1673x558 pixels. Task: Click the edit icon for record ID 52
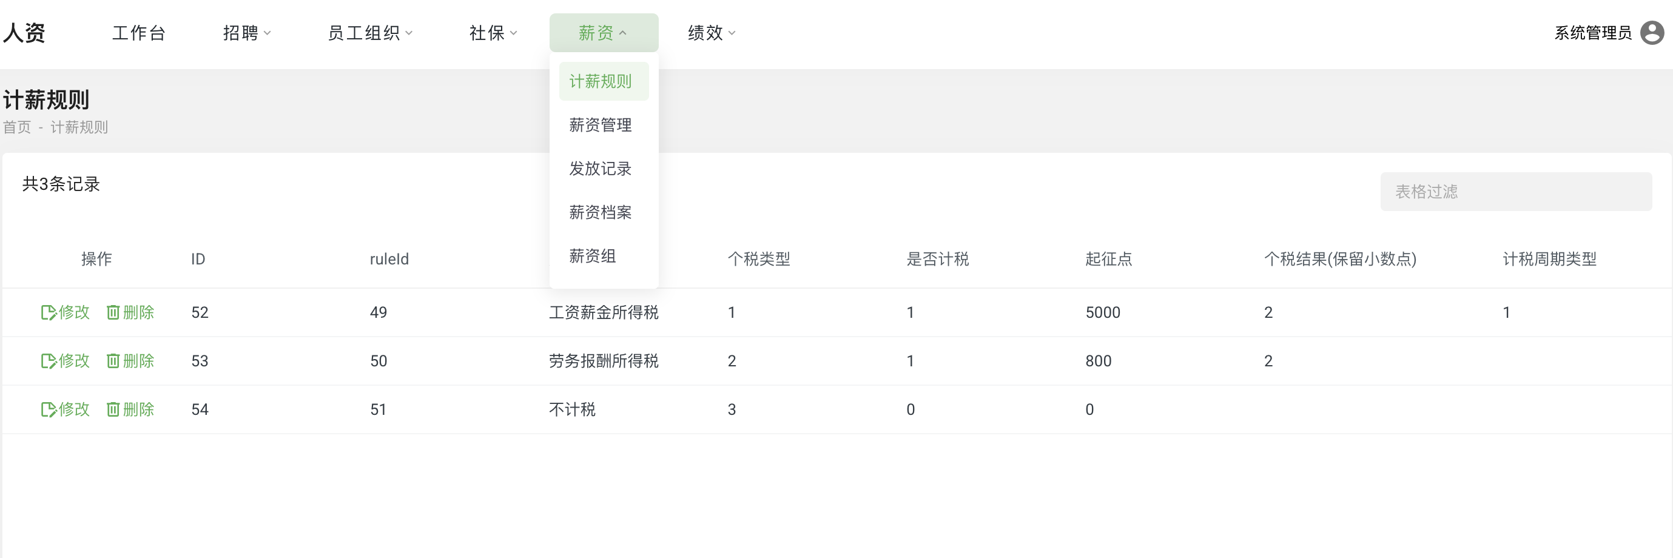pyautogui.click(x=49, y=312)
